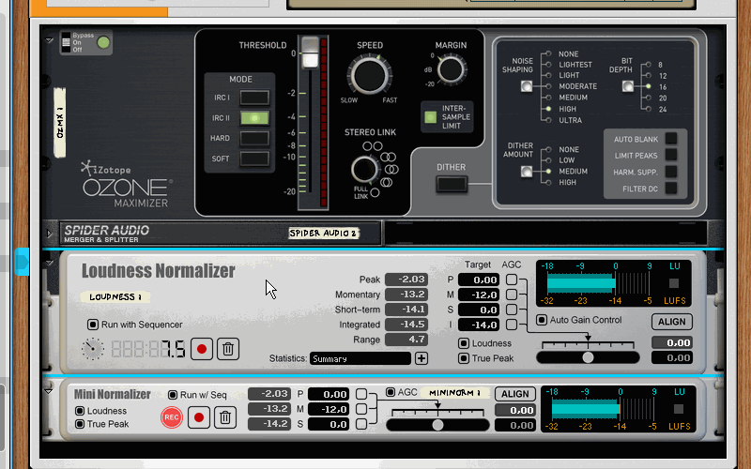Enable AGC checkbox for Momentary row
Image resolution: width=751 pixels, height=469 pixels.
coord(512,295)
